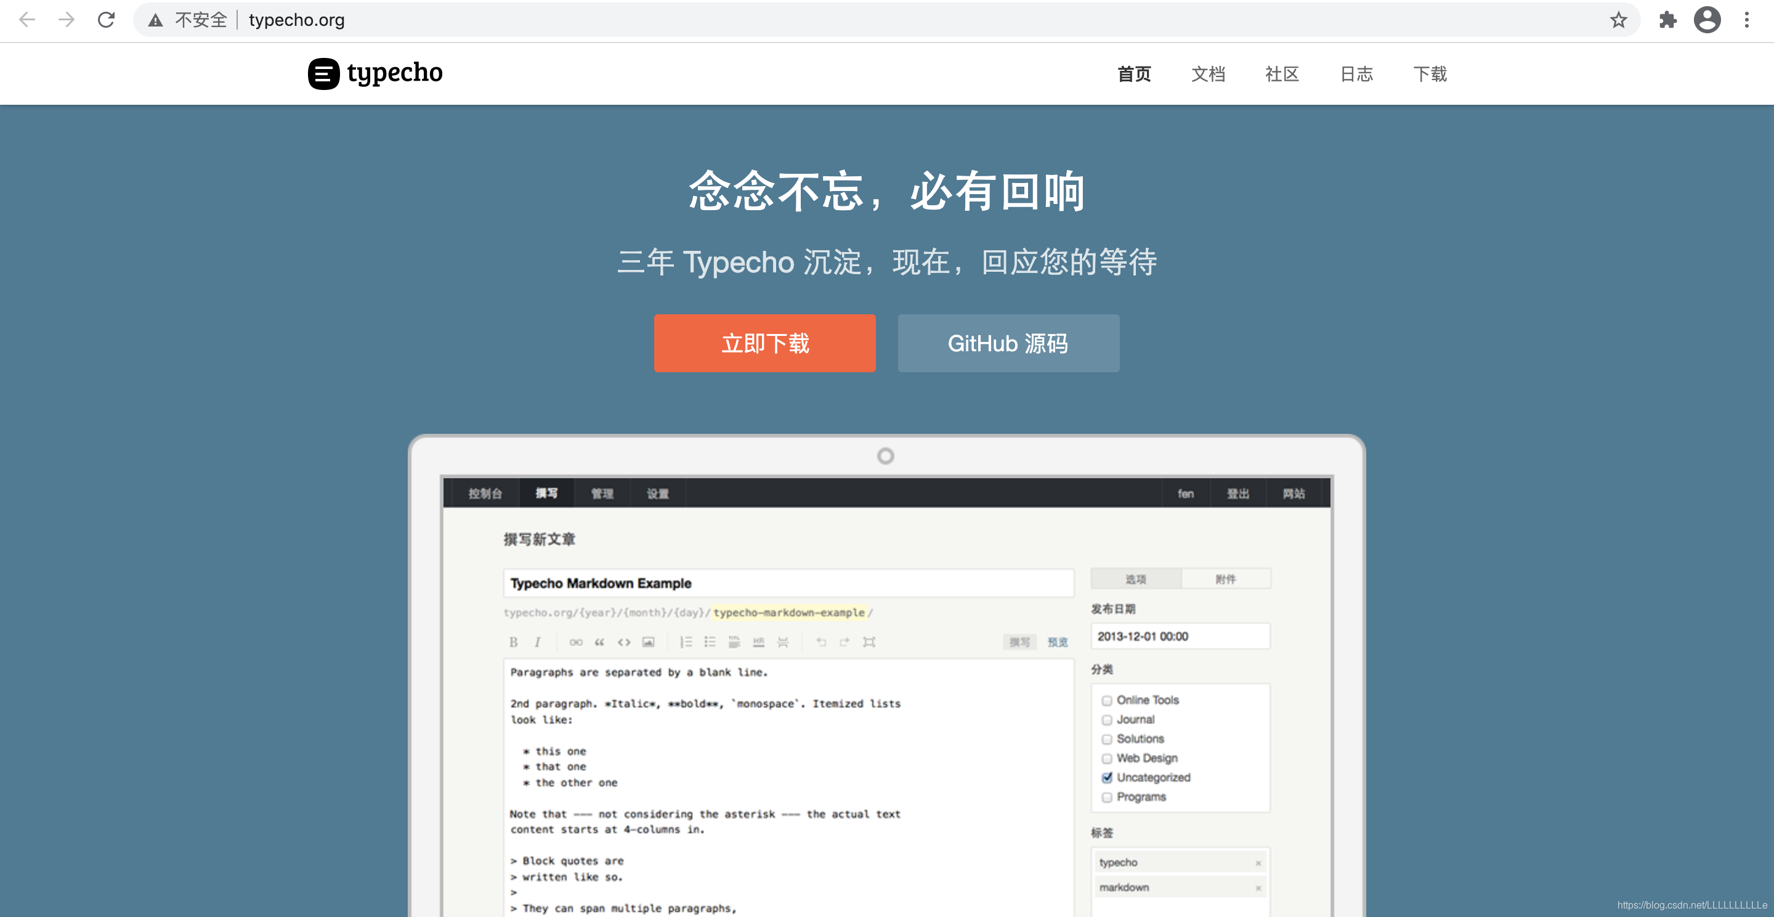
Task: Switch editor to 撰写 write mode
Action: [x=1019, y=642]
